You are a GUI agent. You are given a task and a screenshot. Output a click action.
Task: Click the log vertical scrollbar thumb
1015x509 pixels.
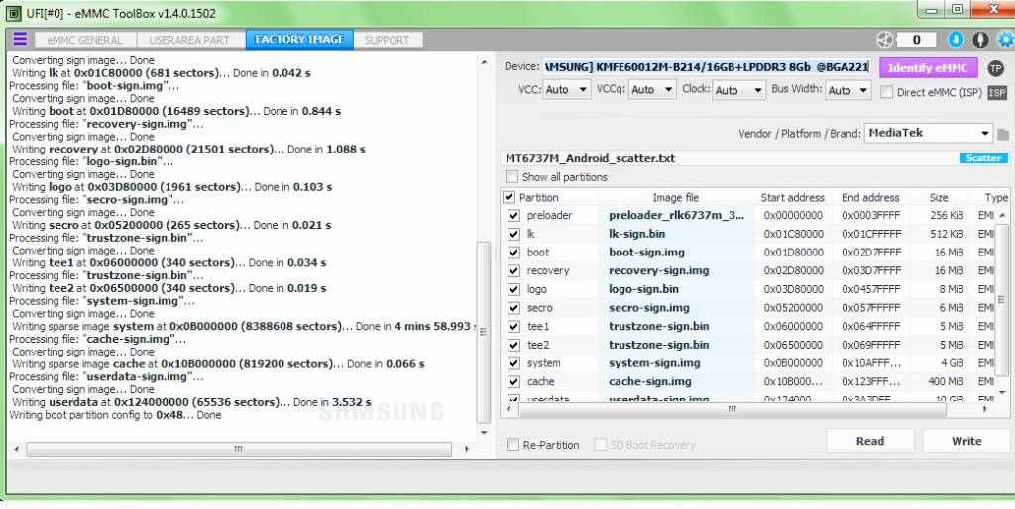(x=483, y=332)
